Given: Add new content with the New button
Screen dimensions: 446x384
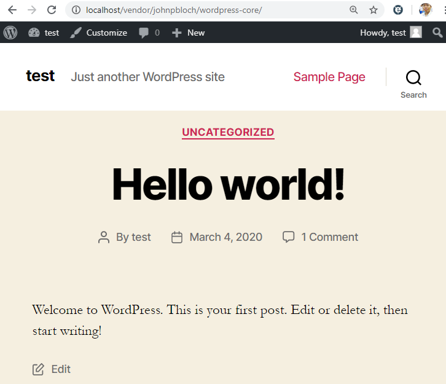Looking at the screenshot, I should coord(189,33).
